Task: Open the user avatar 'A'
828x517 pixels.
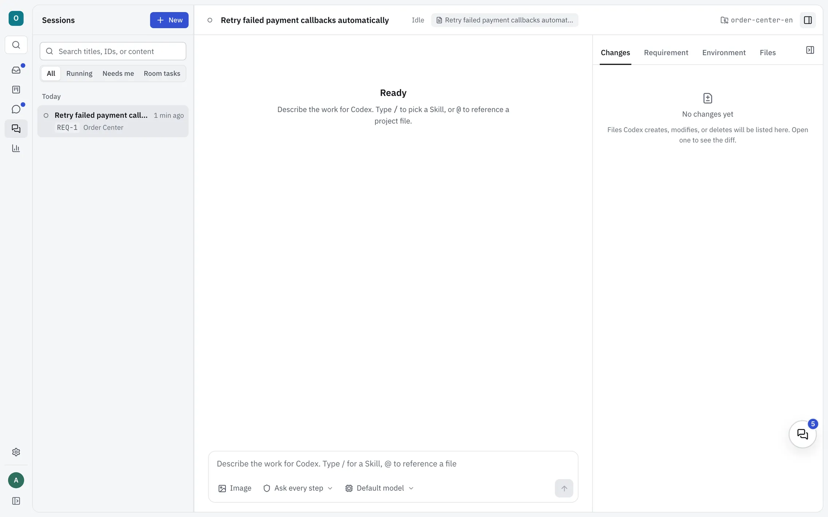Action: point(16,480)
